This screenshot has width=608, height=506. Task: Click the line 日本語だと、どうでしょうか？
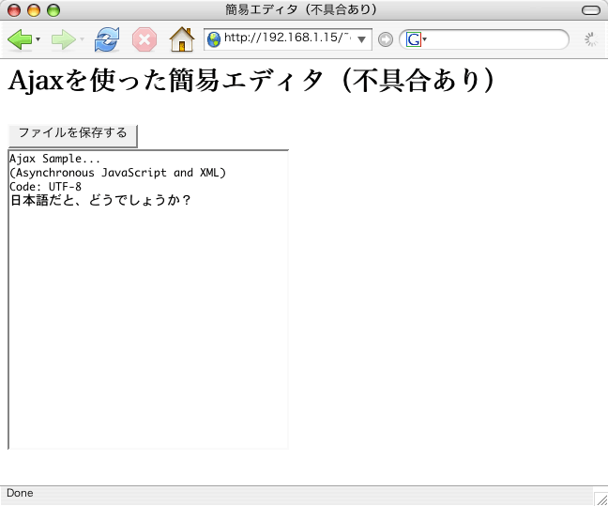coord(100,201)
